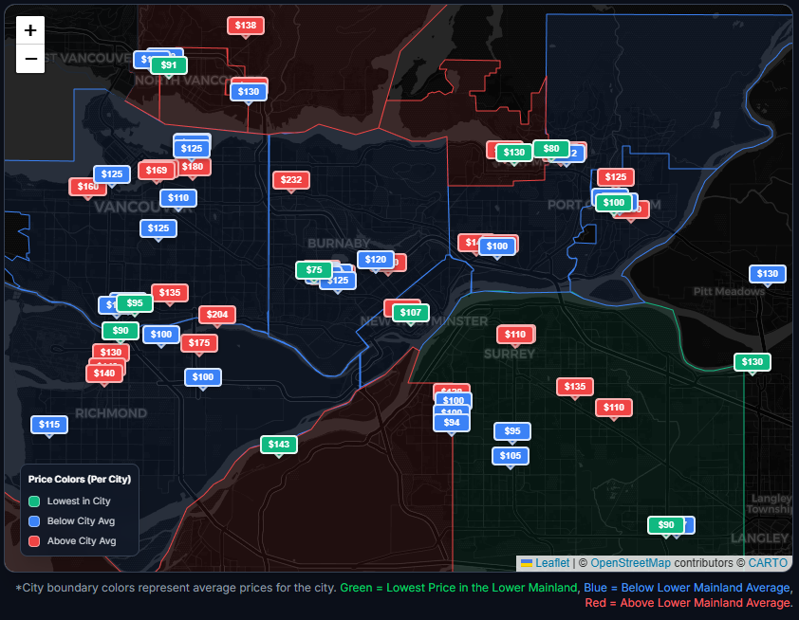799x620 pixels.
Task: Select the blue $115 marker in Richmond
Action: [49, 425]
